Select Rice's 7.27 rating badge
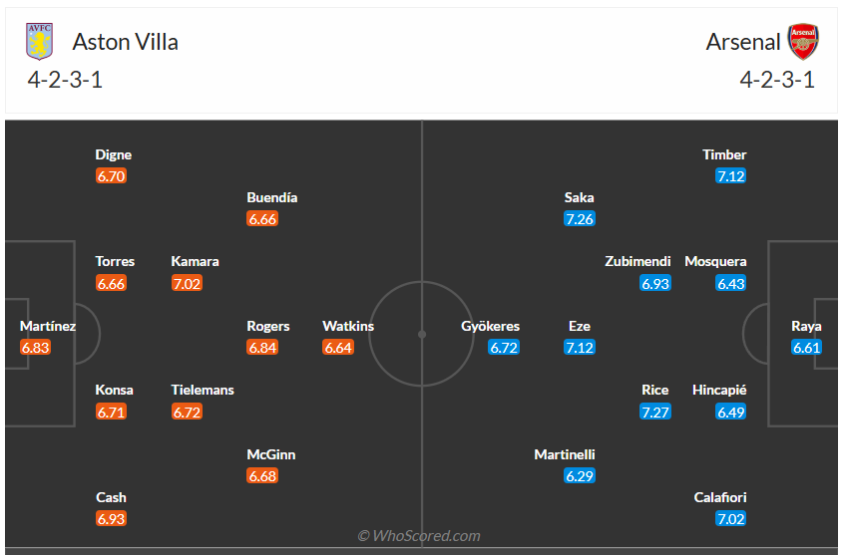 click(655, 412)
